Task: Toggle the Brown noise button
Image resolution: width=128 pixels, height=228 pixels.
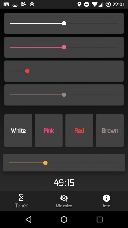Action: pyautogui.click(x=110, y=131)
